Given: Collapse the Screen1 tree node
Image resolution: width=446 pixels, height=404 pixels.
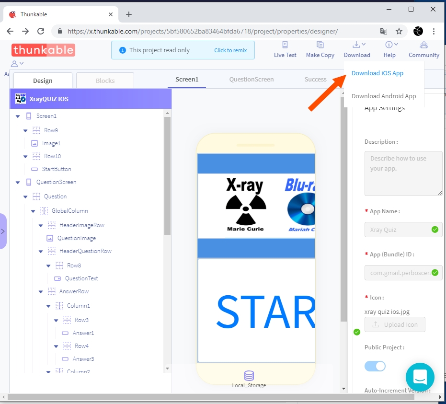Looking at the screenshot, I should 18,116.
